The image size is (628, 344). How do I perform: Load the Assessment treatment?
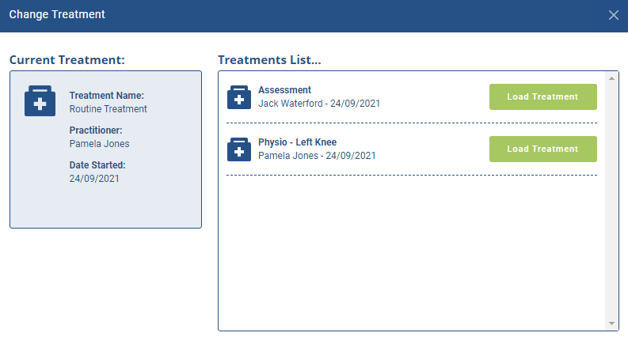543,96
